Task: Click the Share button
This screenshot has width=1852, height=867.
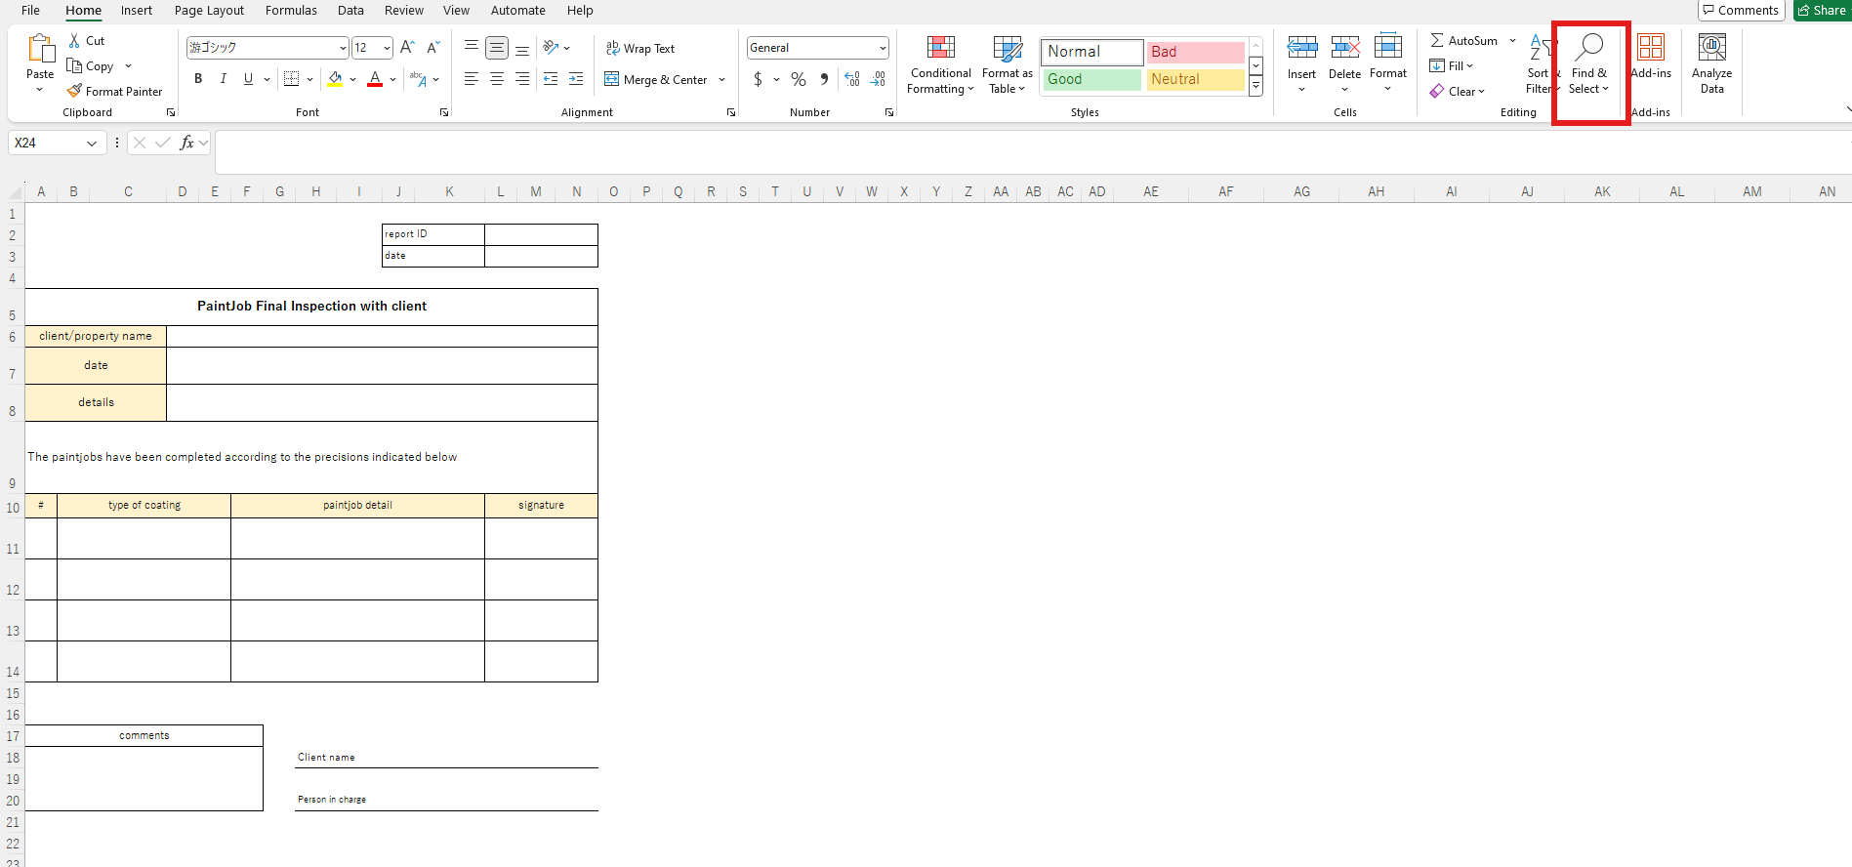Action: [1822, 11]
